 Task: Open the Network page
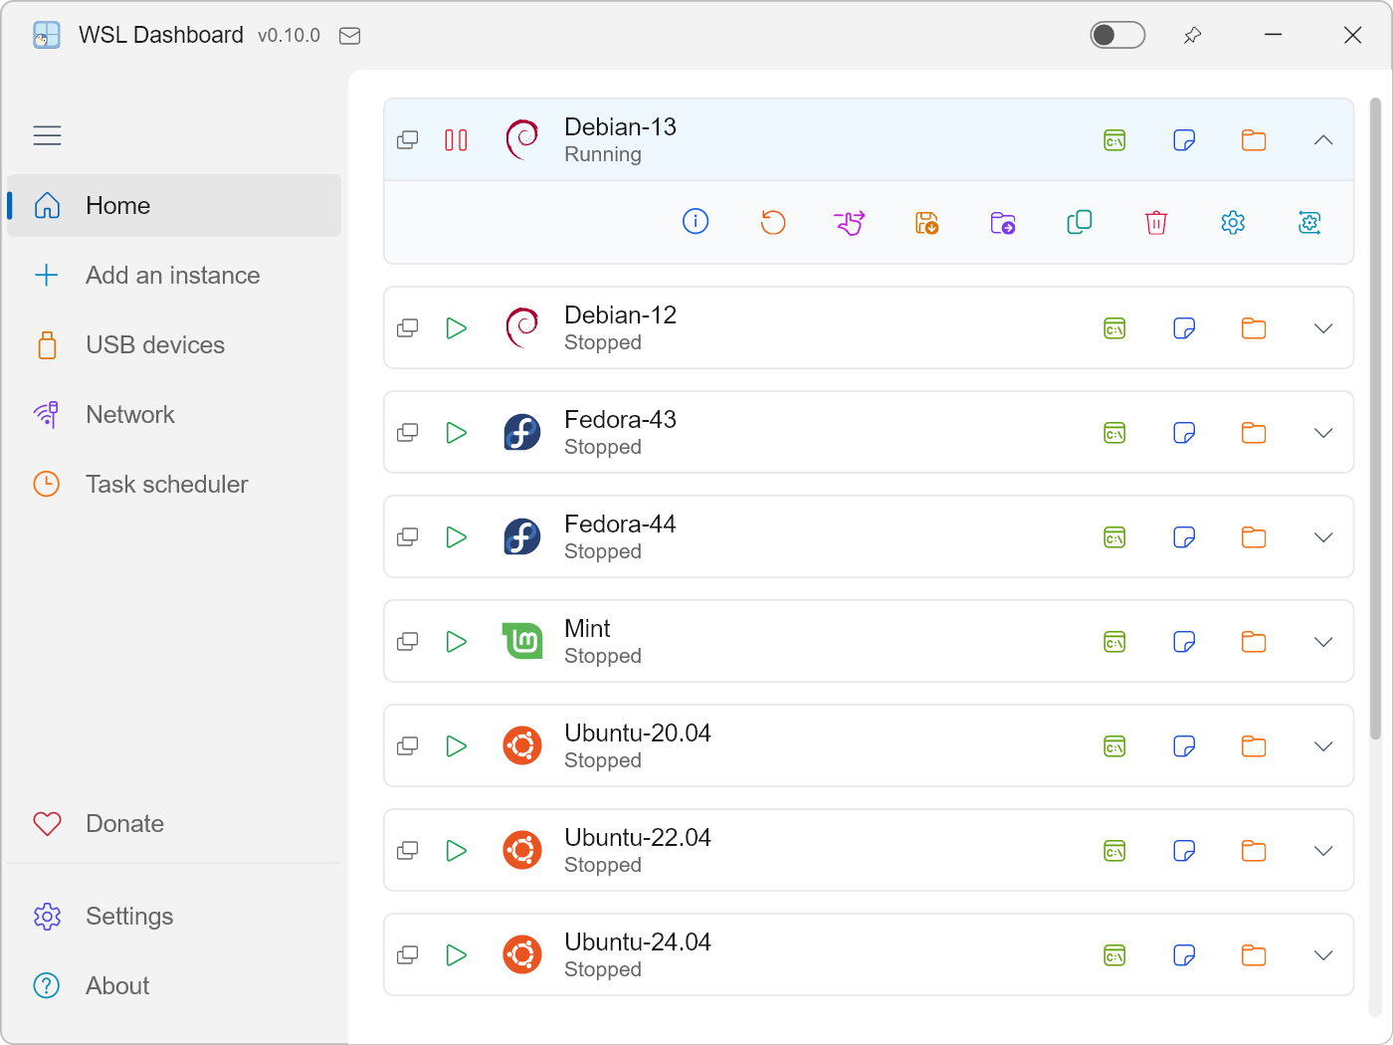[x=174, y=415]
